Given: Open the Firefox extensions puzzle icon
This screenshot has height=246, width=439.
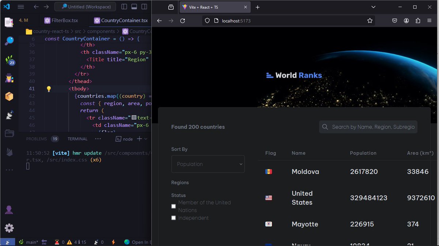Looking at the screenshot, I should pos(418,21).
